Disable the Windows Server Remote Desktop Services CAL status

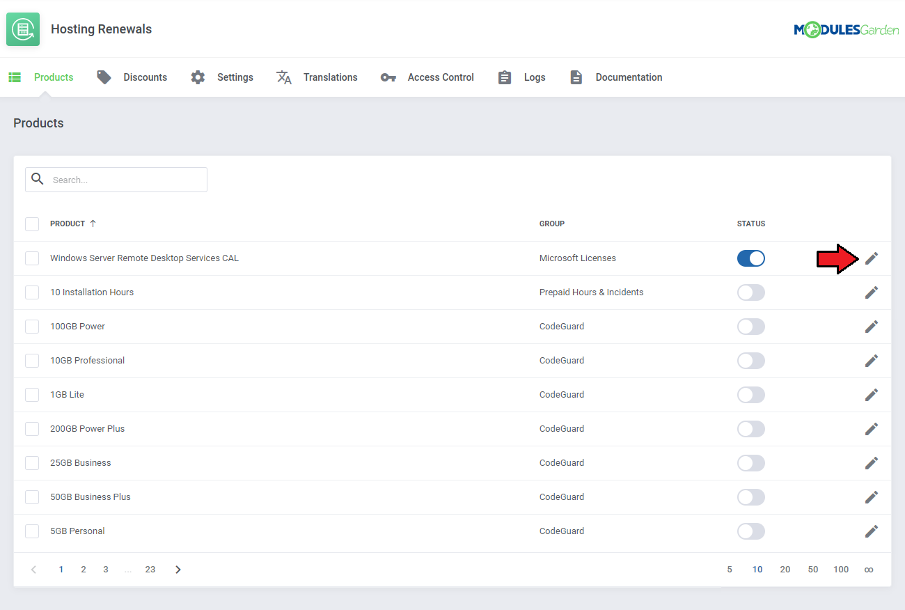click(751, 258)
